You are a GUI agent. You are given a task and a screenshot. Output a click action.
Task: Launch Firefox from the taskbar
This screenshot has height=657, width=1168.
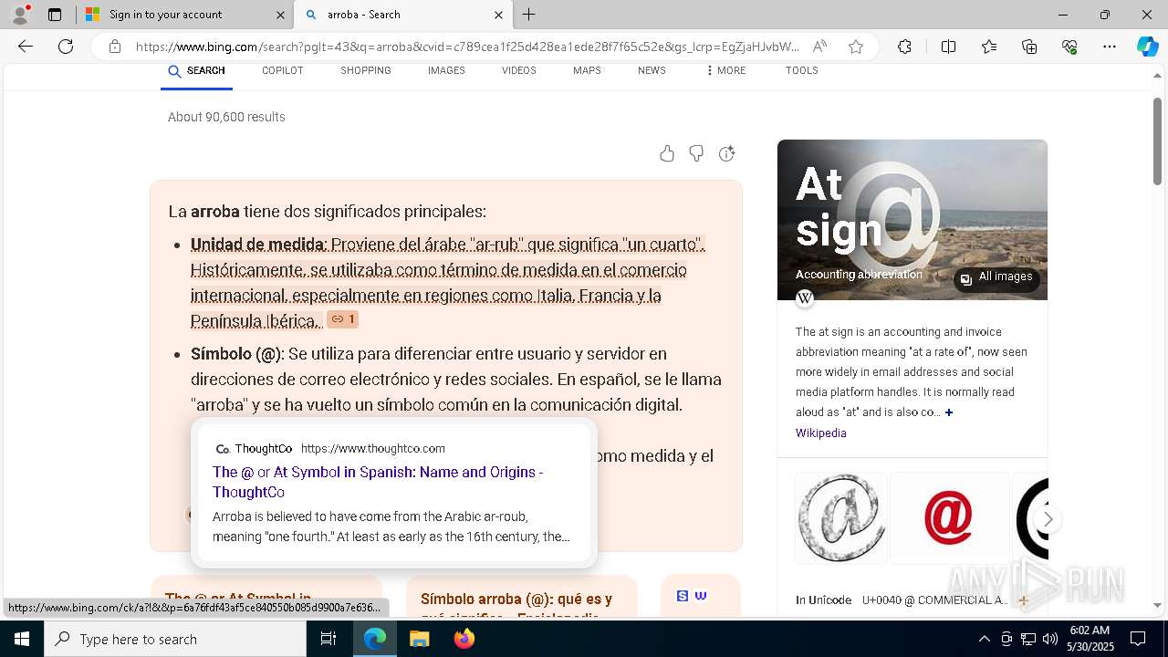click(x=464, y=639)
